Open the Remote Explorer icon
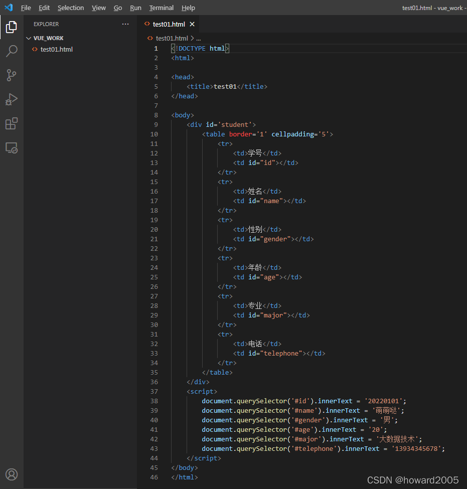This screenshot has height=489, width=467. [12, 147]
